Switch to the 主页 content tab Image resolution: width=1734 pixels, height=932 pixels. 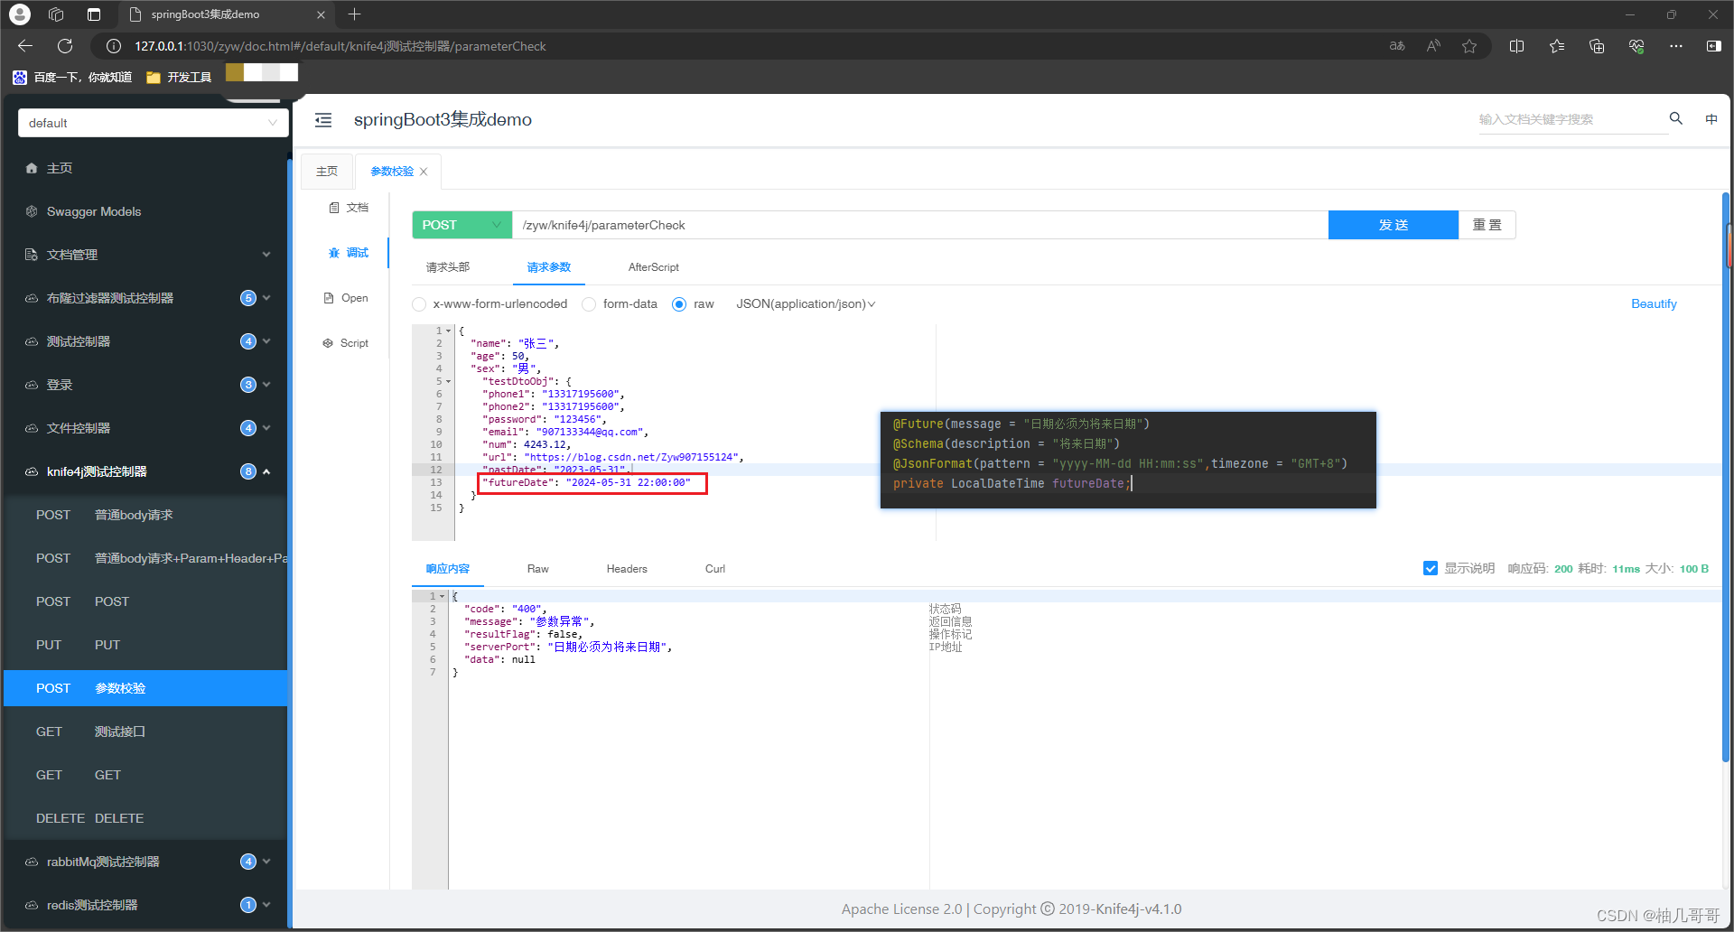click(327, 172)
